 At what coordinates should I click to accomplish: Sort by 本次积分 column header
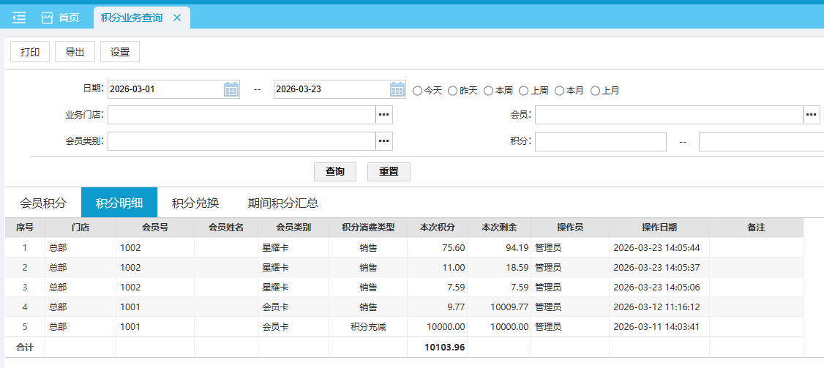click(437, 228)
